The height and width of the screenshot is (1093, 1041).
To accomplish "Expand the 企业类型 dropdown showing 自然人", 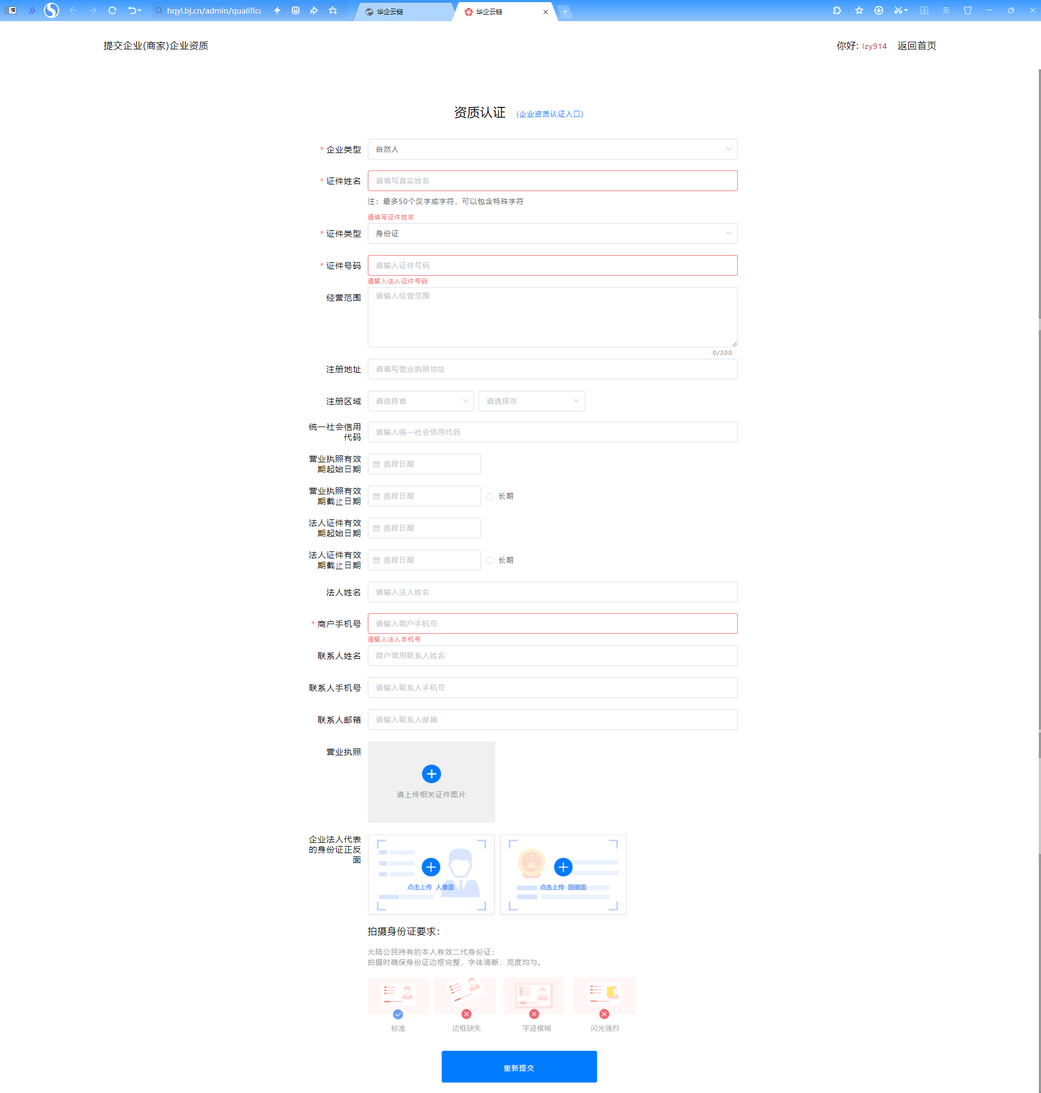I will (x=552, y=149).
